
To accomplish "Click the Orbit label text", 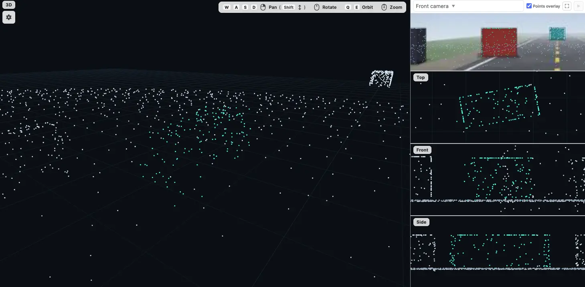I will click(368, 7).
